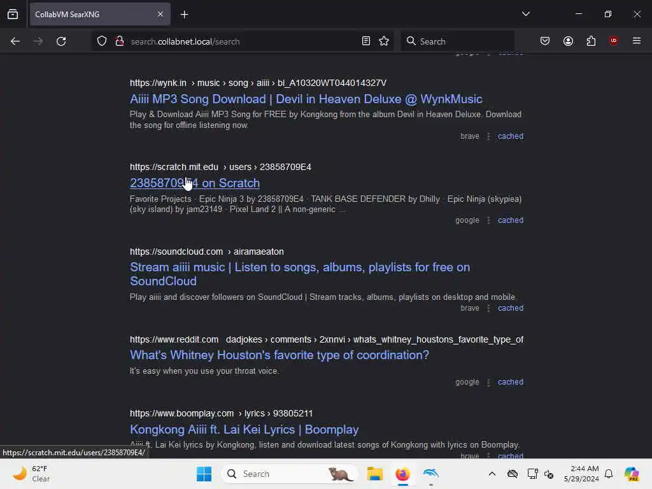Open Copilot preview icon in taskbar
652x489 pixels.
(x=632, y=474)
